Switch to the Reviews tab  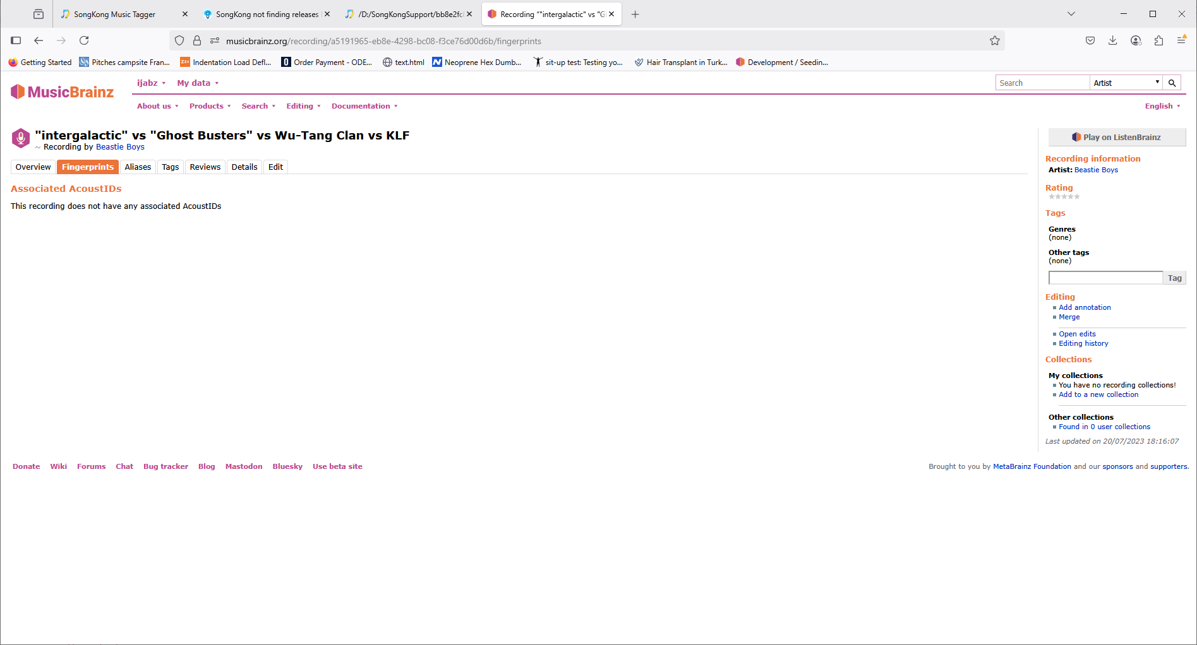[205, 167]
